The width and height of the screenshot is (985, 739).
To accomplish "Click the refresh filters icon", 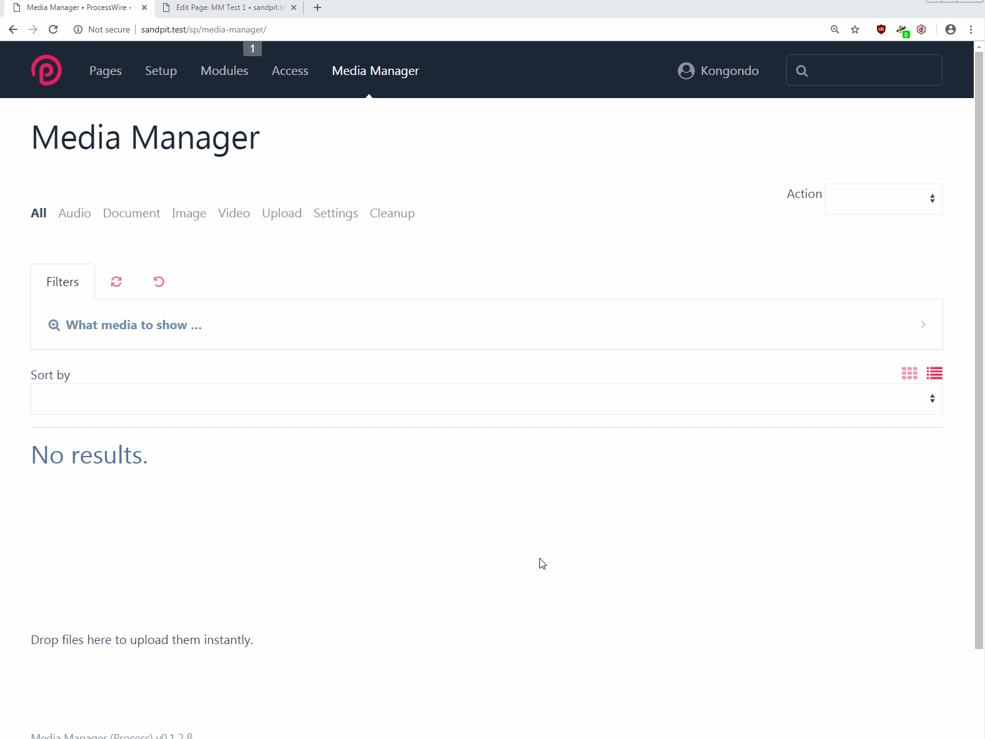I will click(116, 282).
